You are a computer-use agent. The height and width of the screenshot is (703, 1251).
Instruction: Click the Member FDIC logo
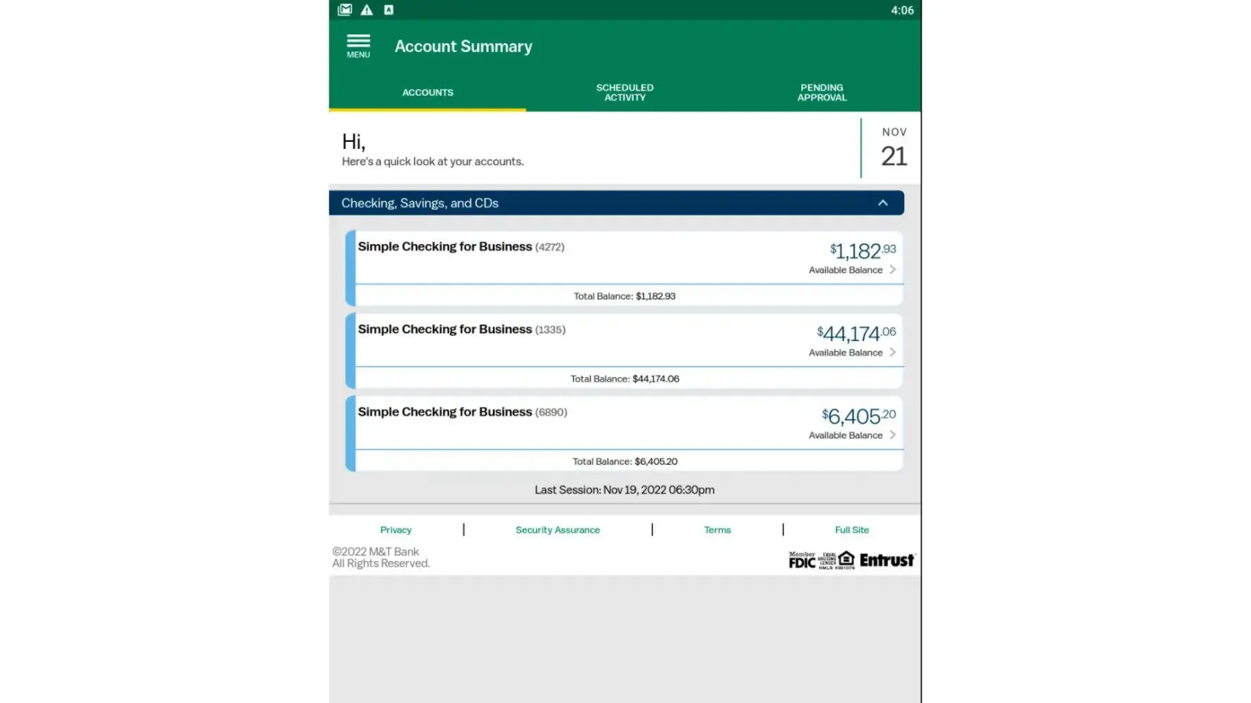point(802,560)
